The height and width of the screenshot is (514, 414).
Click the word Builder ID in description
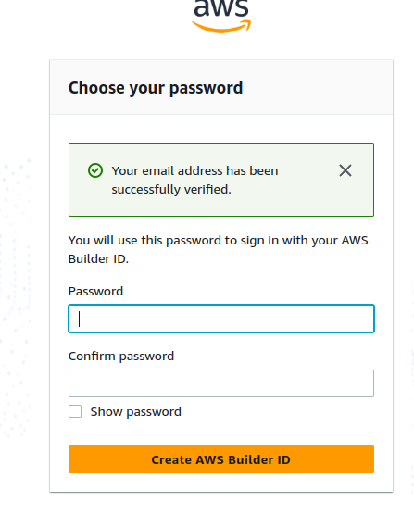(x=98, y=259)
